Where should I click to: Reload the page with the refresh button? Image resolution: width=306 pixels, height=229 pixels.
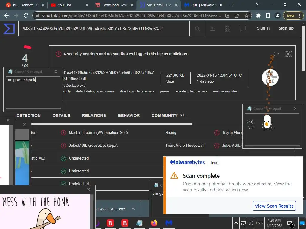coord(26,16)
